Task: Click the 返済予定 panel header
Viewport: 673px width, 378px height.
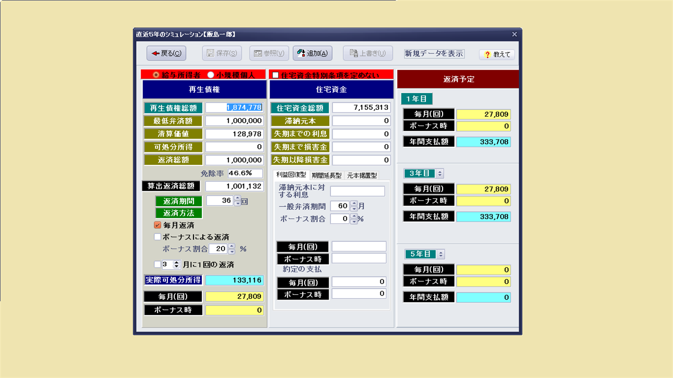Action: [458, 79]
